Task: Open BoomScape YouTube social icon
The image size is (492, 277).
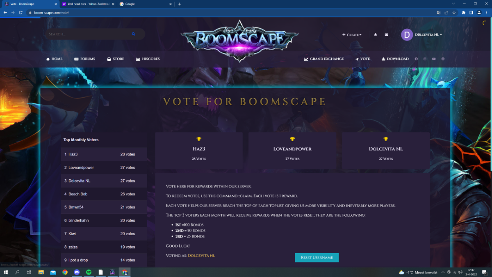Action: click(434, 59)
